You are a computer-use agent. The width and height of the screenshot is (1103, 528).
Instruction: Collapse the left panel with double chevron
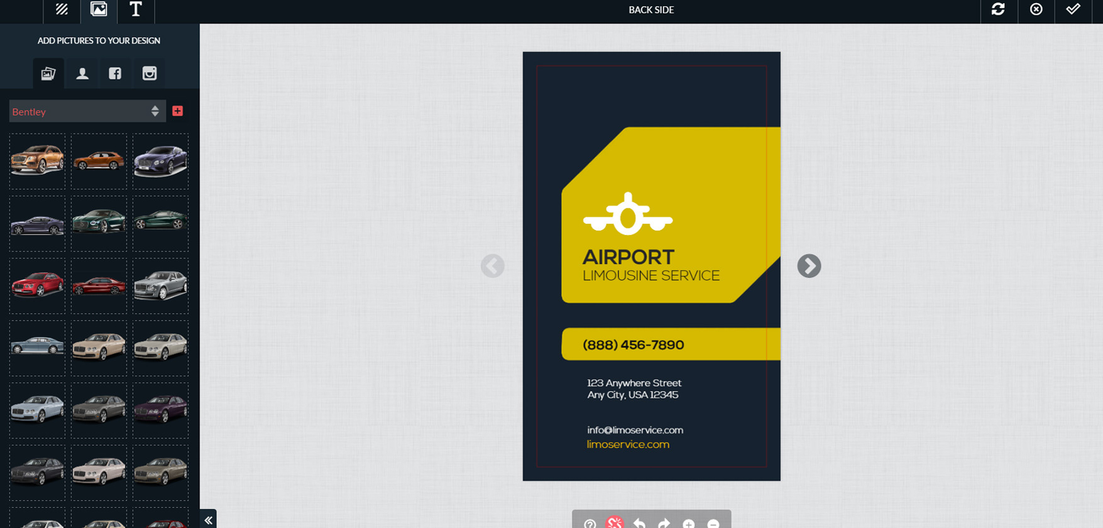coord(208,520)
